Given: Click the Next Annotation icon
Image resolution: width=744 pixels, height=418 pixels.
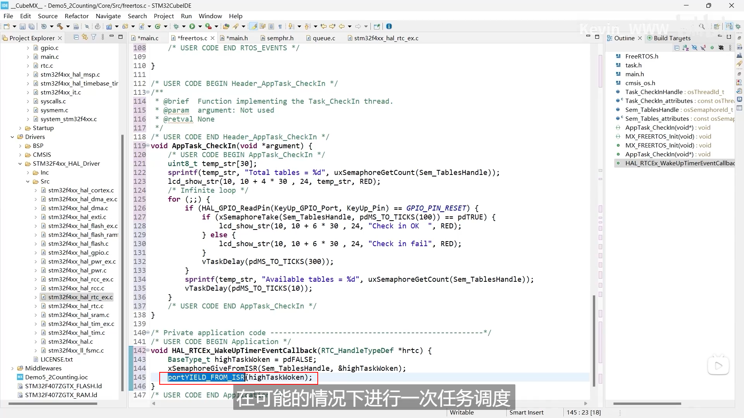Looking at the screenshot, I should 291,26.
